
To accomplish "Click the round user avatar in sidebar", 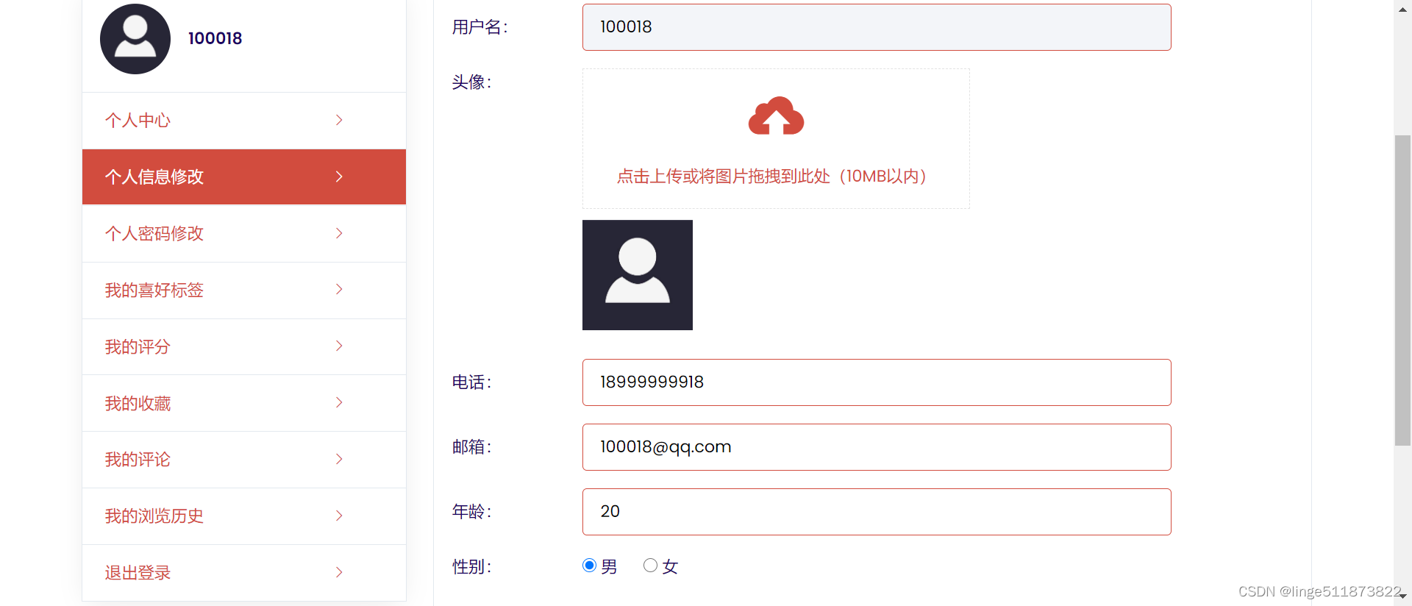I will (x=135, y=39).
